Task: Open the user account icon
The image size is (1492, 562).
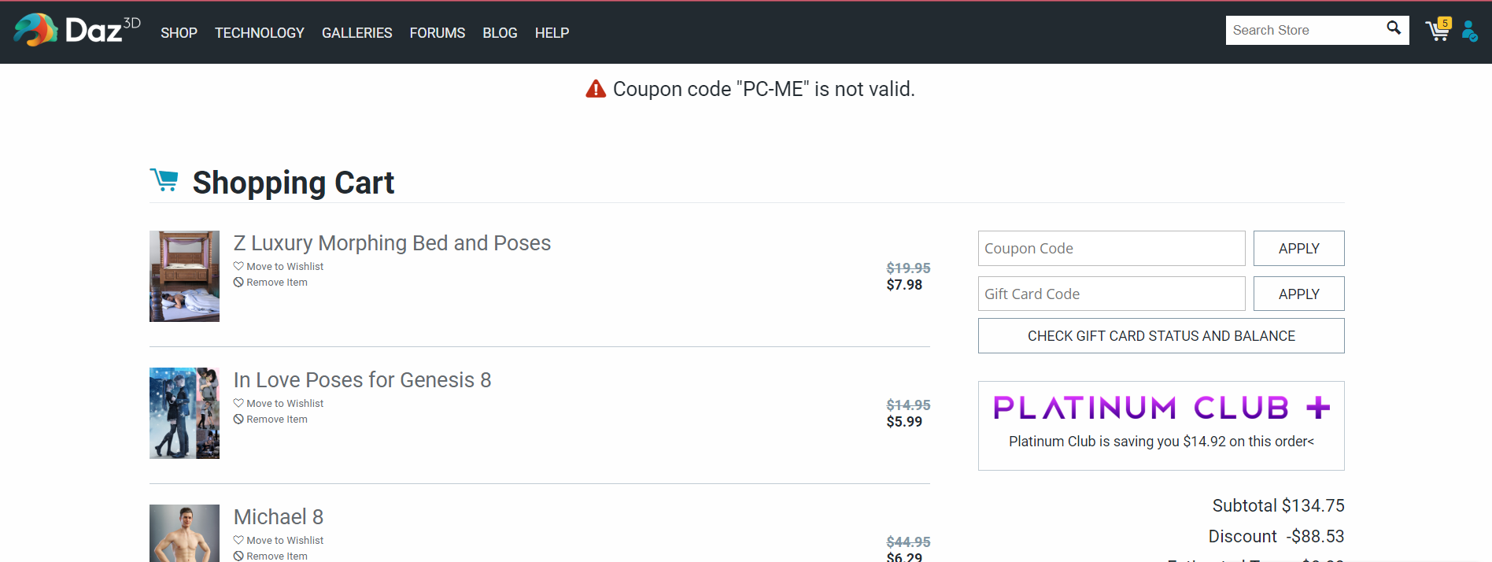Action: [x=1468, y=31]
